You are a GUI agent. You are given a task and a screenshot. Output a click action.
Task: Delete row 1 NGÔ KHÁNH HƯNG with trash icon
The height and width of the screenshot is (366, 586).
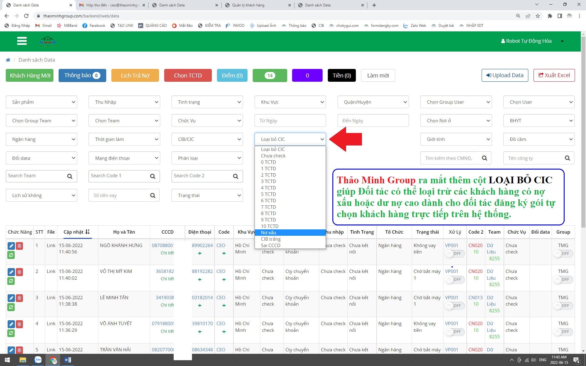19,246
